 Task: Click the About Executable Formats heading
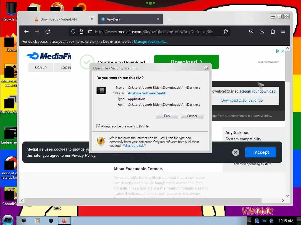click(x=138, y=169)
